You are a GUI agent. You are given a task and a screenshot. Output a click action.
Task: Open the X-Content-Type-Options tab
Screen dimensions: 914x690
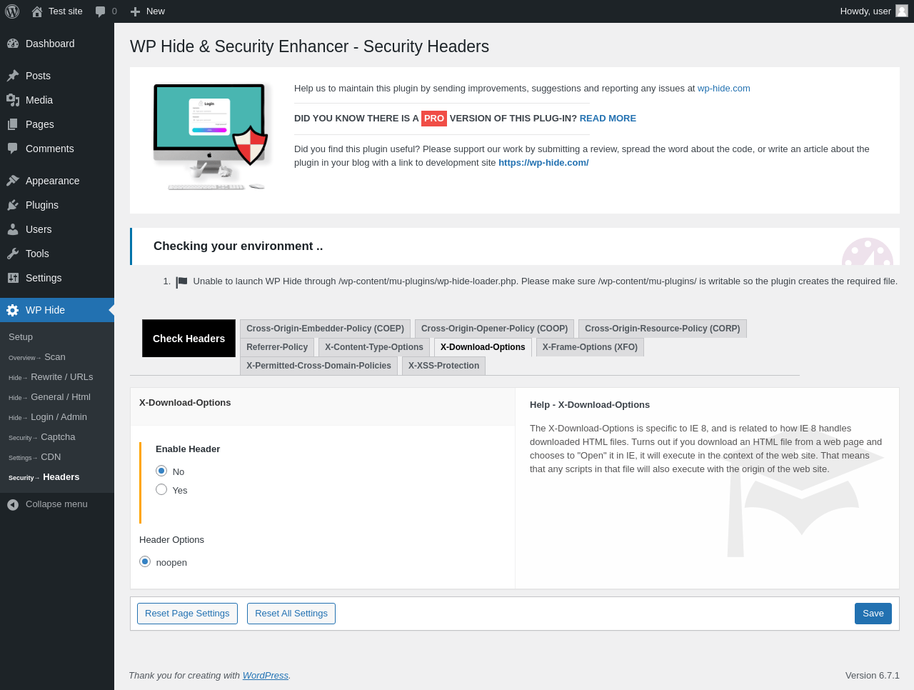click(x=374, y=347)
